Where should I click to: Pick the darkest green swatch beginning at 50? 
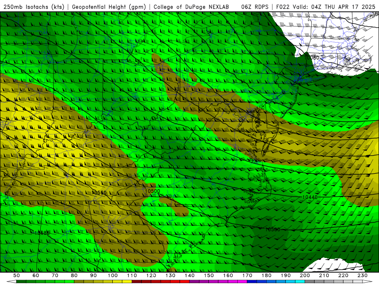coord(21,282)
